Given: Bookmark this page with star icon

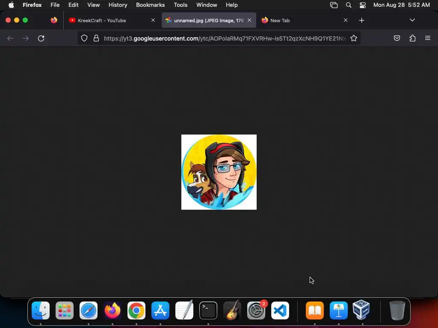Looking at the screenshot, I should (x=354, y=38).
